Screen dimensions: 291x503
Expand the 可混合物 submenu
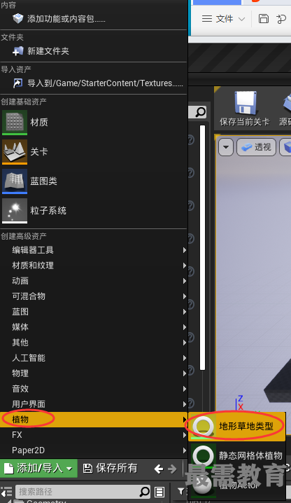coord(94,296)
